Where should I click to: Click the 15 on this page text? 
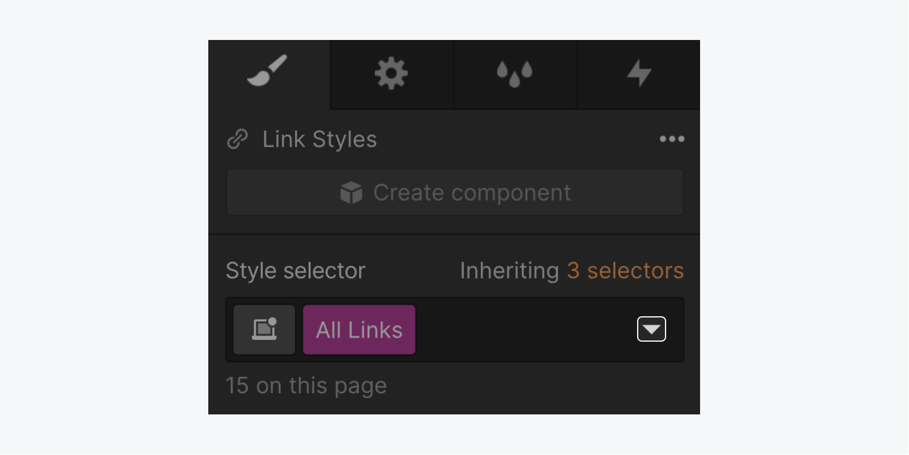(x=306, y=385)
